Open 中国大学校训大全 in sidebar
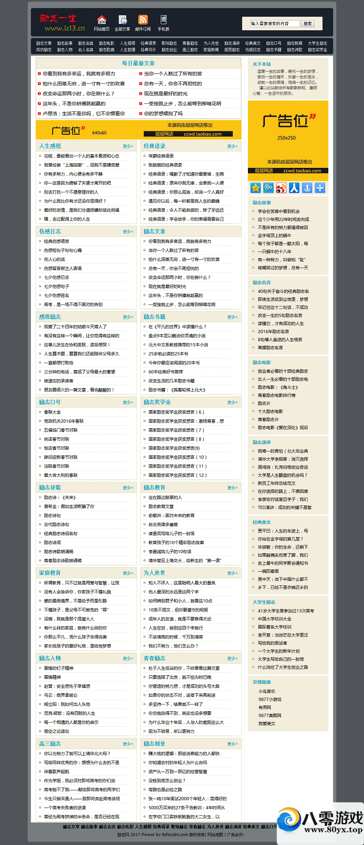The image size is (364, 845). pyautogui.click(x=274, y=619)
